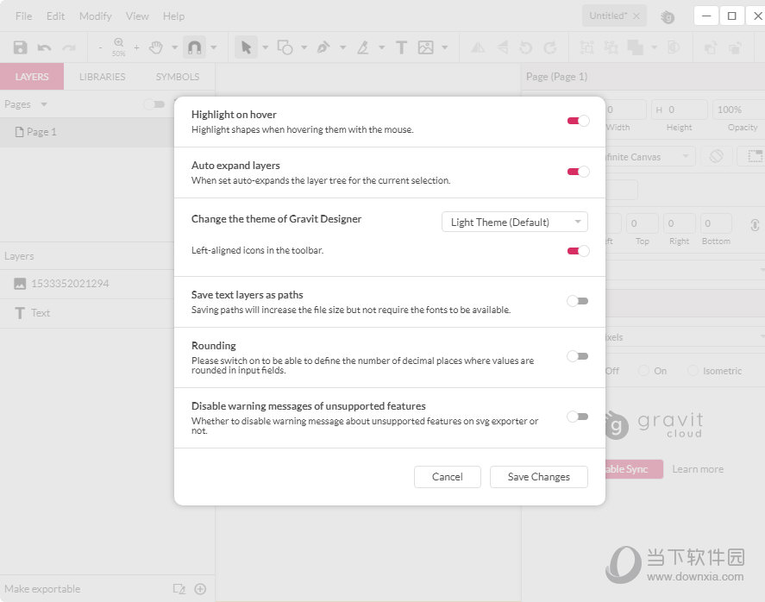Click the rotate counter-clockwise icon

point(525,47)
